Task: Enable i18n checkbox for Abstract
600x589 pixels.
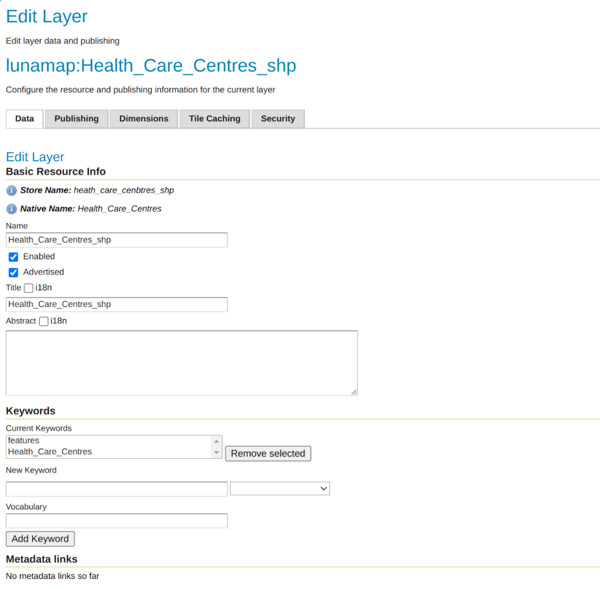Action: 44,321
